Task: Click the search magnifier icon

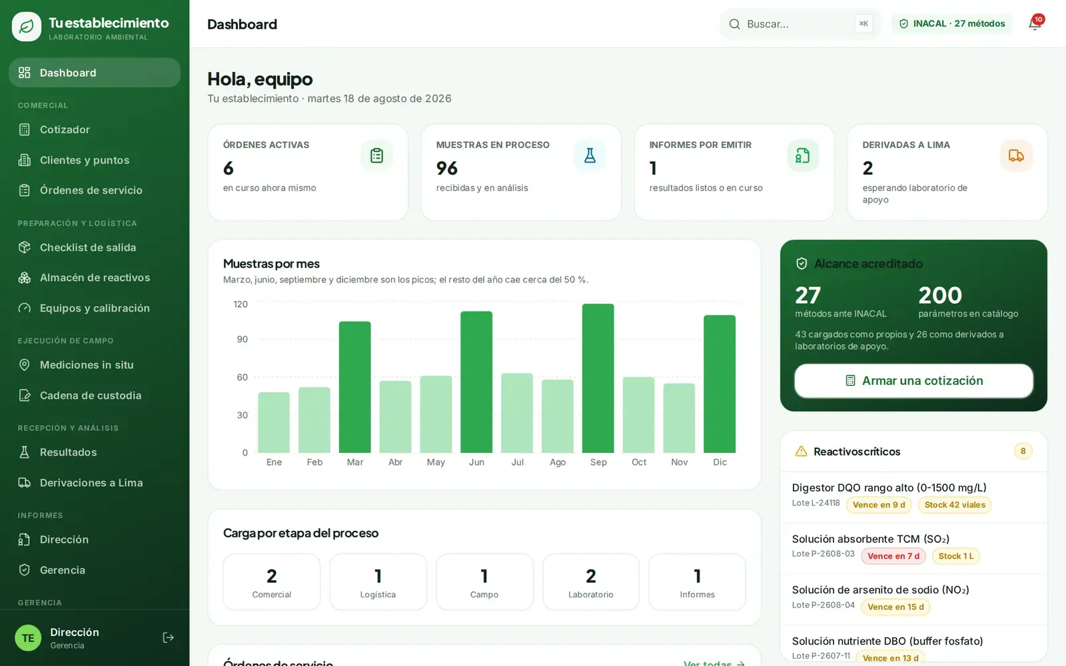Action: pos(735,24)
